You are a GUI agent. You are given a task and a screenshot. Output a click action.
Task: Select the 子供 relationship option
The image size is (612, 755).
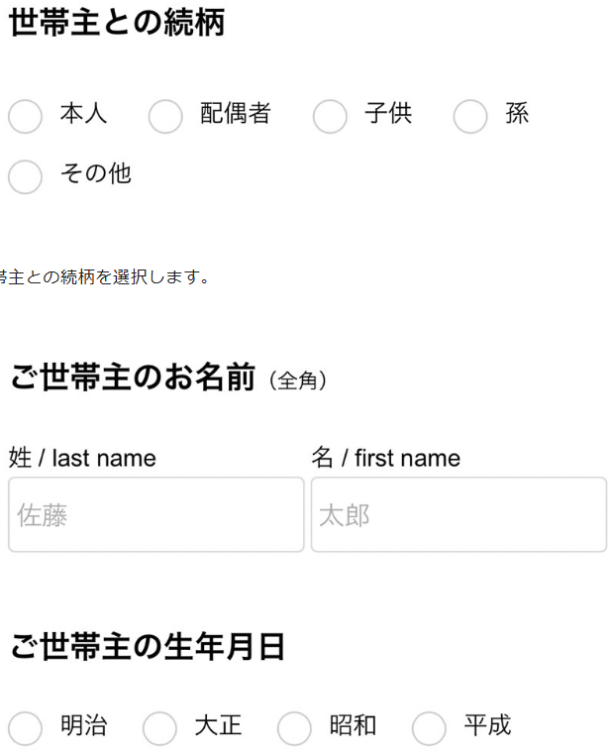(330, 116)
